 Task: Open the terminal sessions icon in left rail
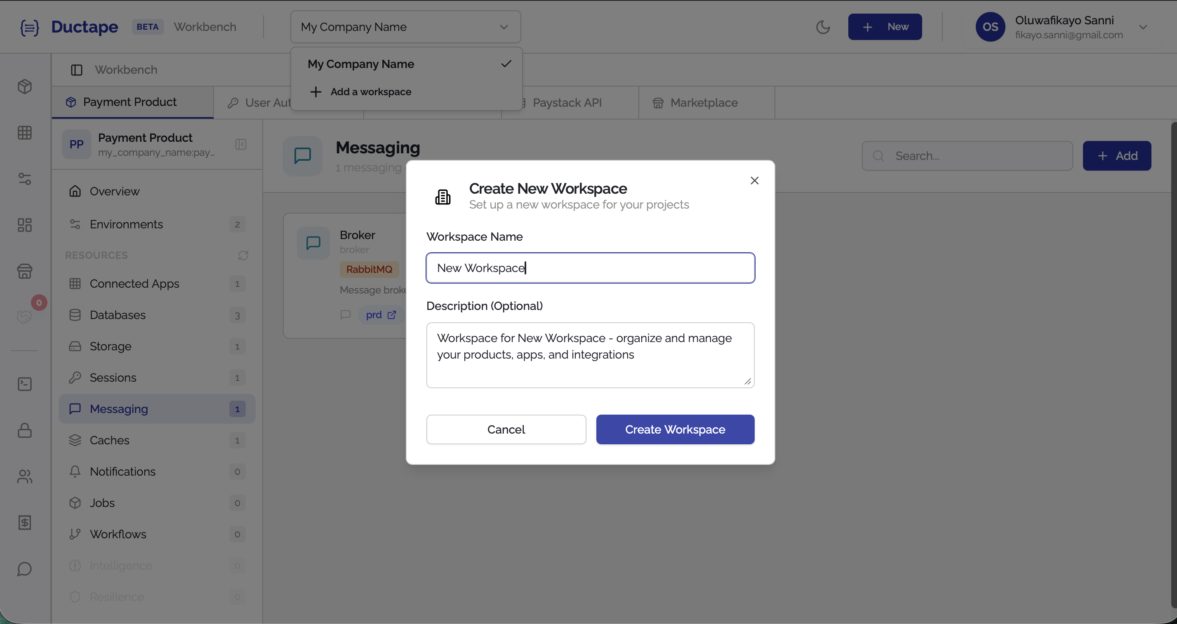click(25, 384)
